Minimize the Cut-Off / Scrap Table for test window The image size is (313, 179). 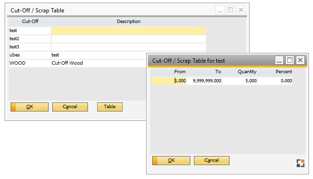click(279, 60)
